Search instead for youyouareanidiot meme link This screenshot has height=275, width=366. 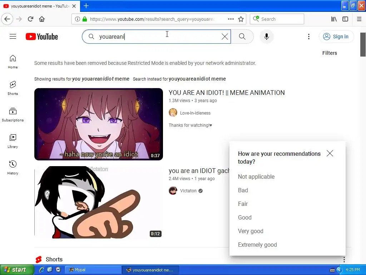197,79
